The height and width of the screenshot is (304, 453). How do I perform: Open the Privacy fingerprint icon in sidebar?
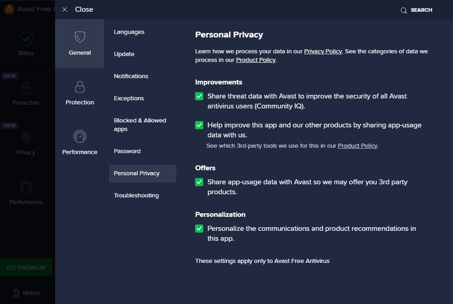coord(26,138)
